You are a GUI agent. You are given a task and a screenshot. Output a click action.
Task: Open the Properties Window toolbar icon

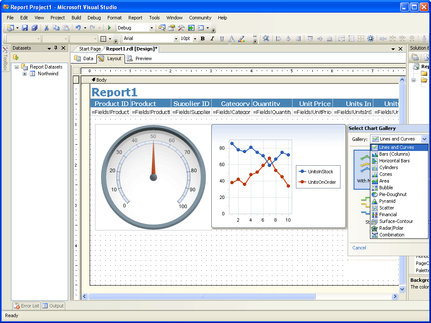point(172,28)
